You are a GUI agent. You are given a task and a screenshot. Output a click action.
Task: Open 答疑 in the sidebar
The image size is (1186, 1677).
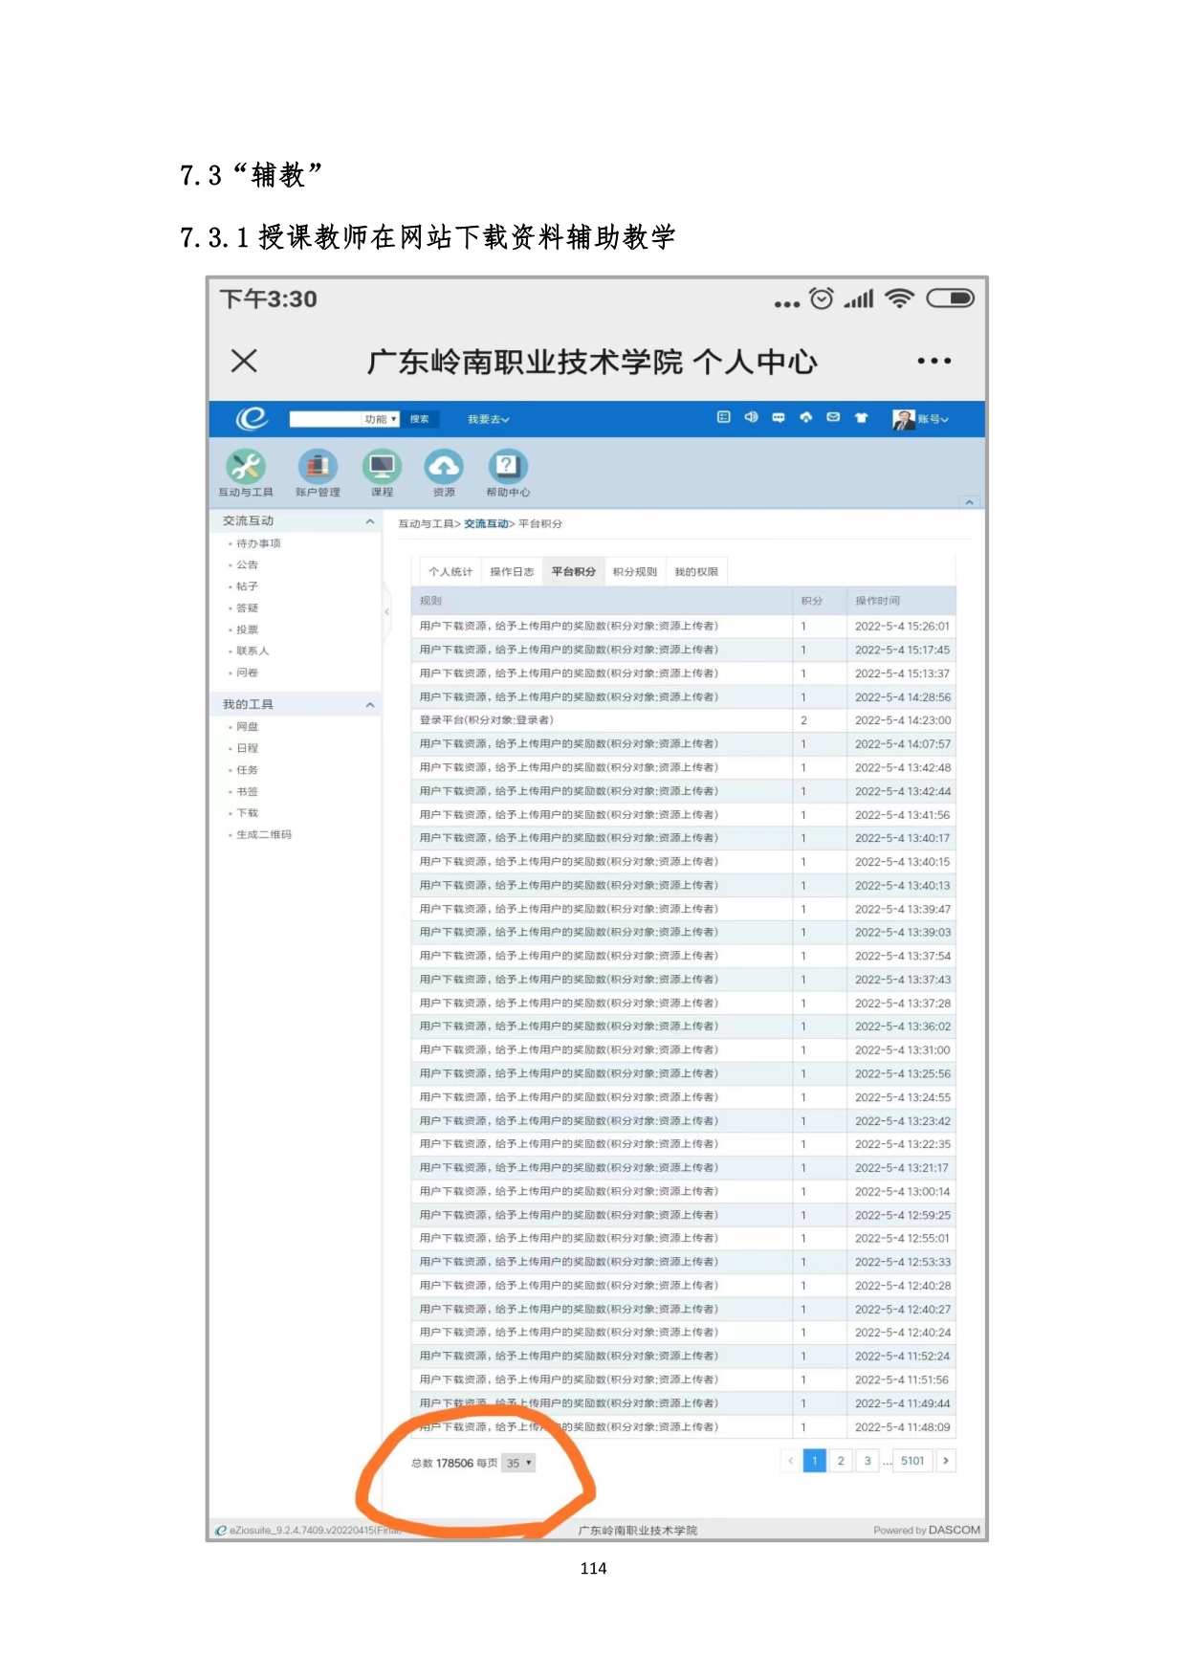point(247,607)
